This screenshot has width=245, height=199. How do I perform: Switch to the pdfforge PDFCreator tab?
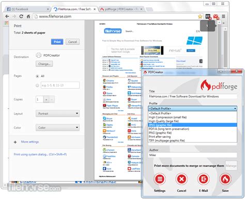click(121, 9)
